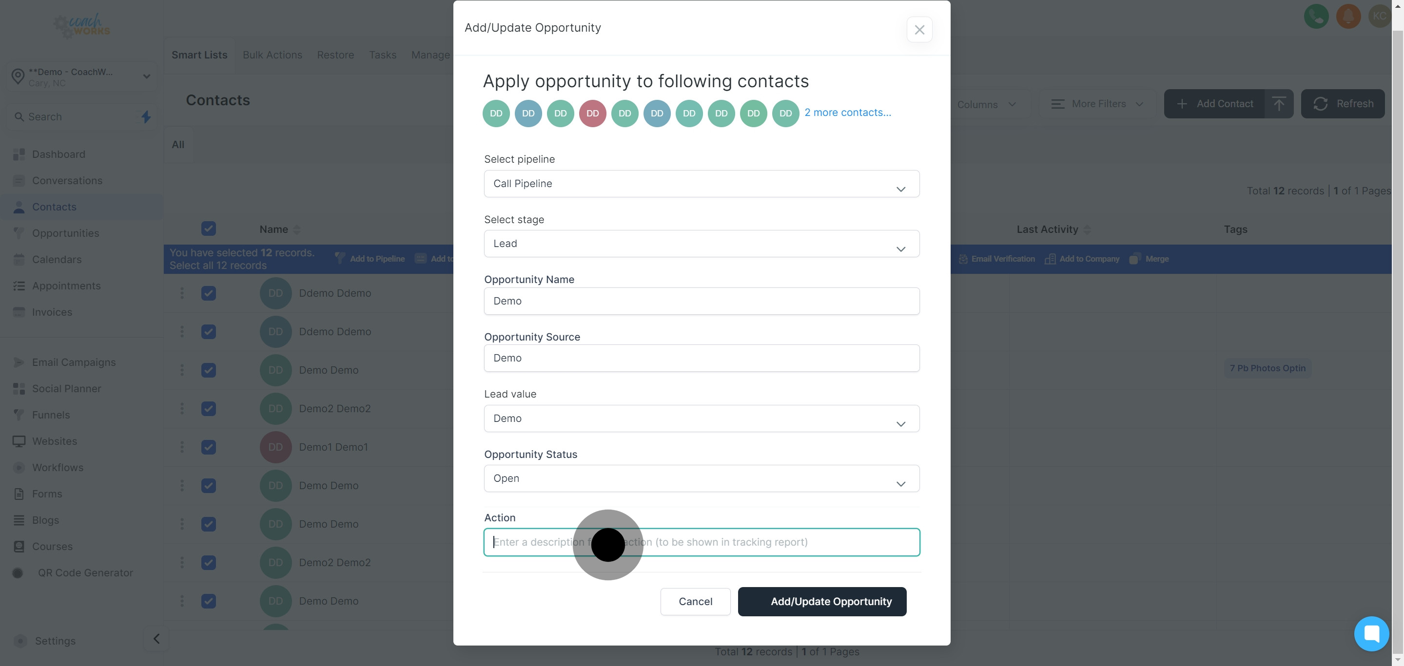Open the Select pipeline dropdown
1404x666 pixels.
pyautogui.click(x=702, y=184)
